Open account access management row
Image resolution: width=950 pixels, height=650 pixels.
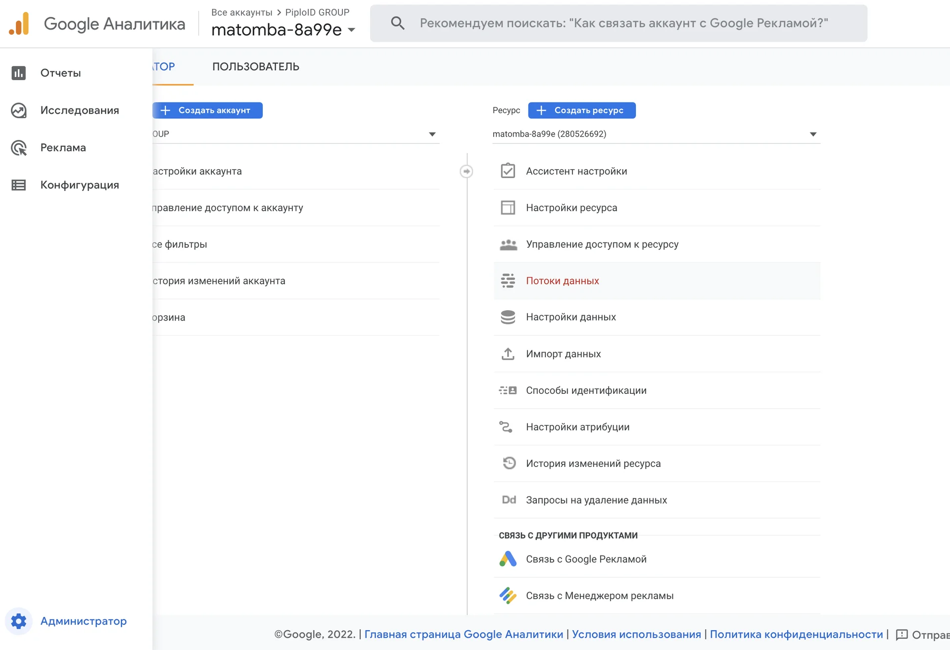296,208
